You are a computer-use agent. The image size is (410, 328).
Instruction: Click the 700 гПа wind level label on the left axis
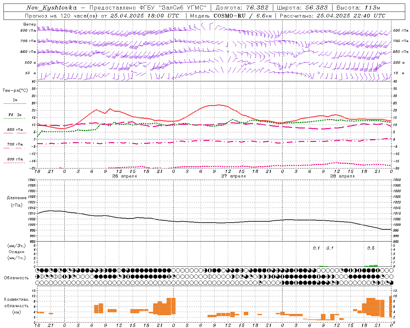tap(28, 41)
